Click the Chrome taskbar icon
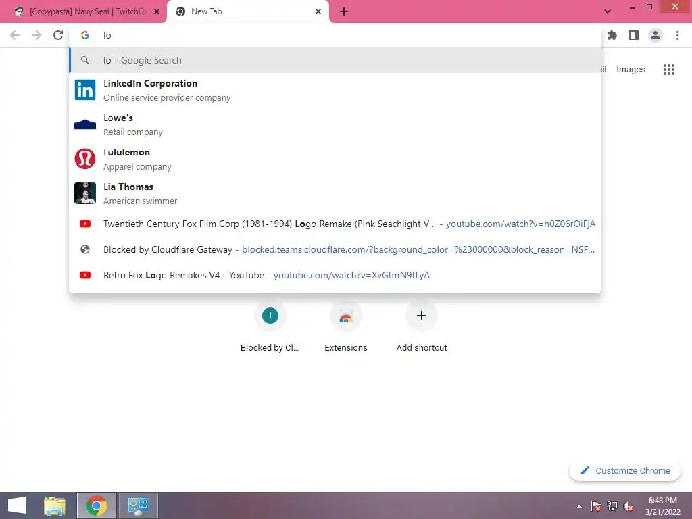 pyautogui.click(x=97, y=505)
